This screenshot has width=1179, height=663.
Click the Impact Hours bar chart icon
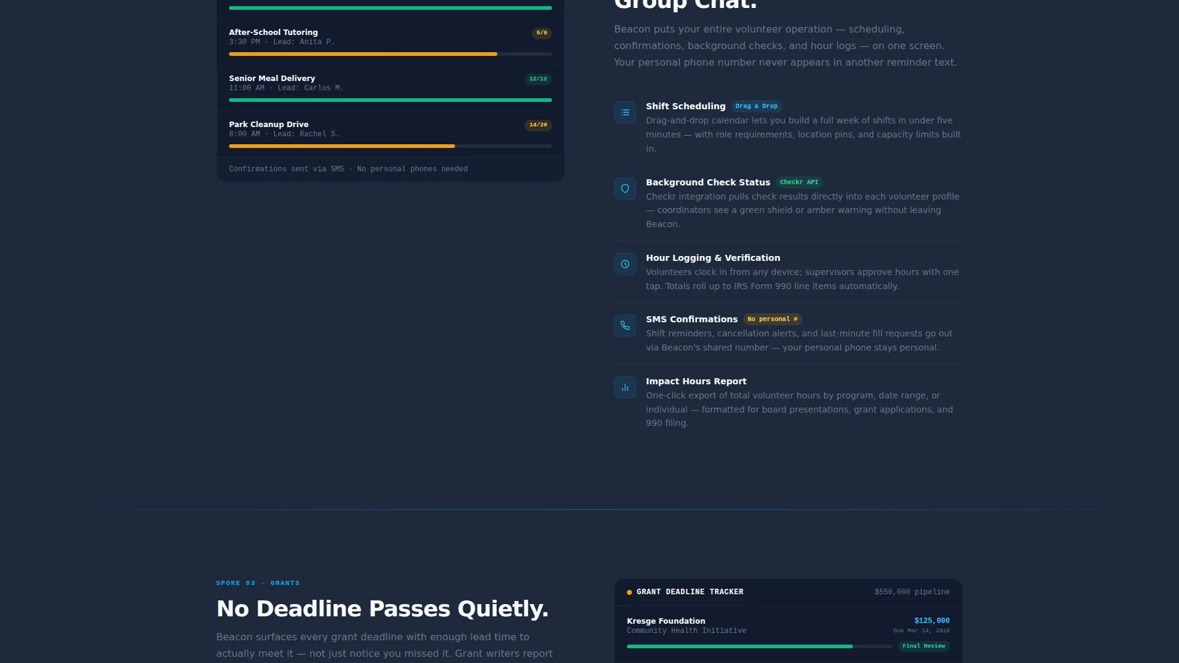pos(625,387)
